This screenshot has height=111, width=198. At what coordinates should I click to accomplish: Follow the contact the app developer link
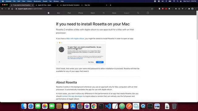tap(72, 96)
